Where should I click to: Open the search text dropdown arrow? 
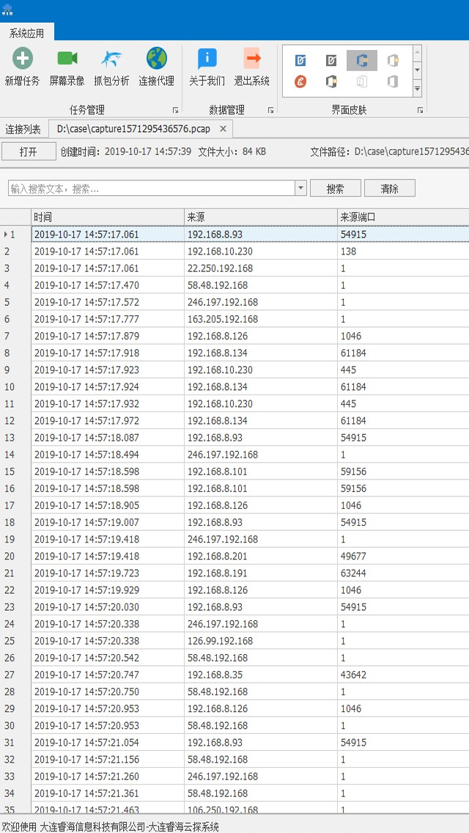coord(300,188)
